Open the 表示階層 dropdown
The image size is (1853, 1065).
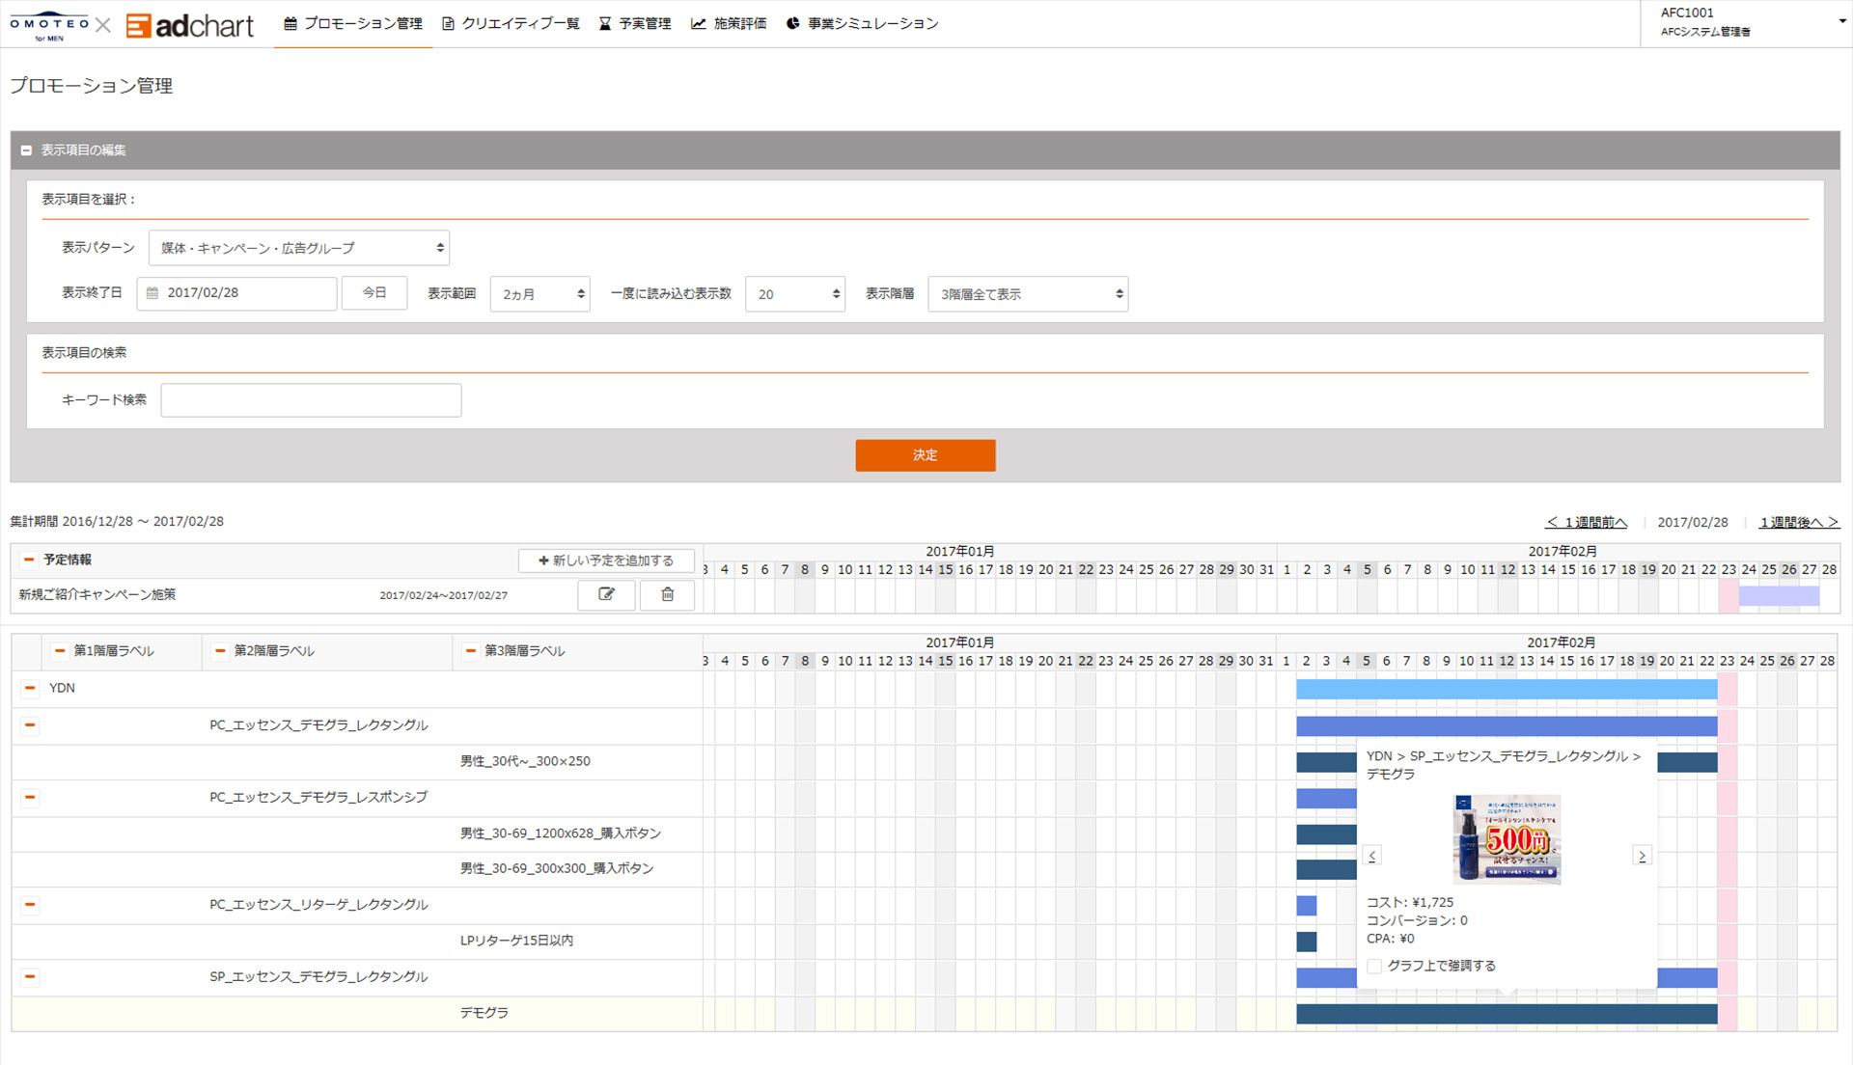[1028, 294]
